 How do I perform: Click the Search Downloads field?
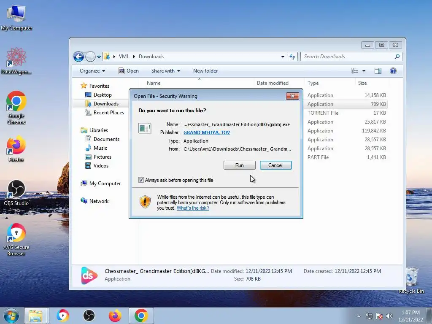347,57
